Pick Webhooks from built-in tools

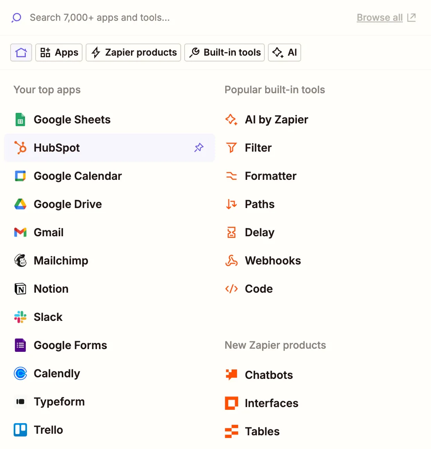[273, 261]
